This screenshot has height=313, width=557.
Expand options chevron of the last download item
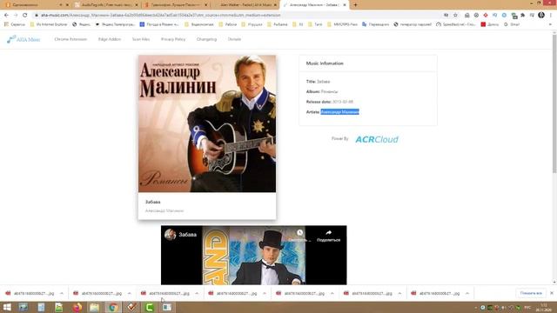click(x=467, y=294)
